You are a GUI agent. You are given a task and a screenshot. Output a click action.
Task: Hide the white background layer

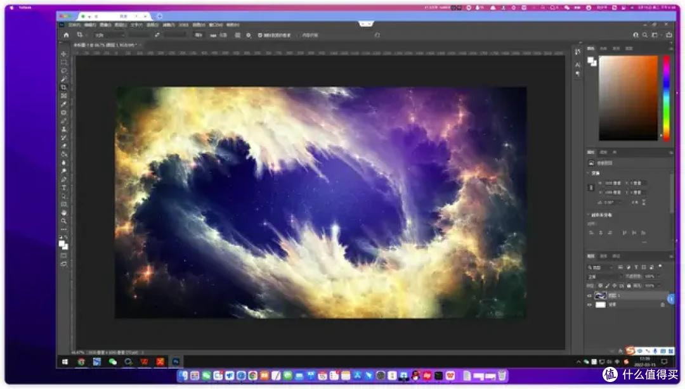point(589,305)
